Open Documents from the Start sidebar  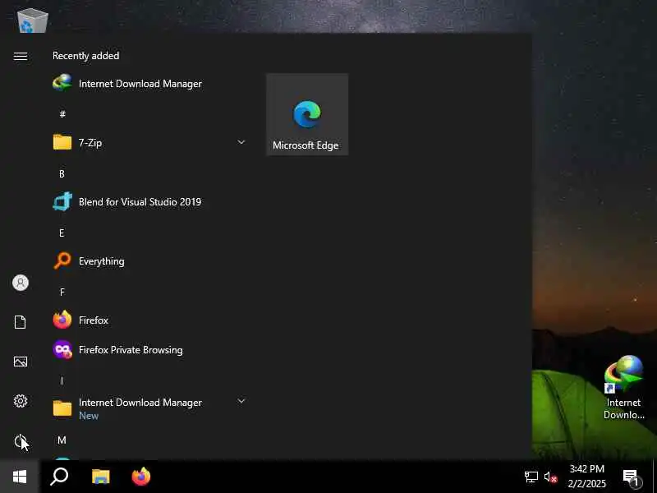[x=20, y=322]
